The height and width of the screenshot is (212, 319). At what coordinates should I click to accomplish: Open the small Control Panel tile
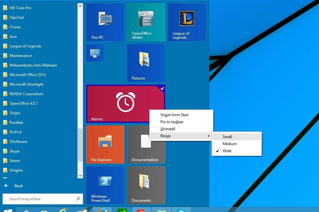(95, 53)
